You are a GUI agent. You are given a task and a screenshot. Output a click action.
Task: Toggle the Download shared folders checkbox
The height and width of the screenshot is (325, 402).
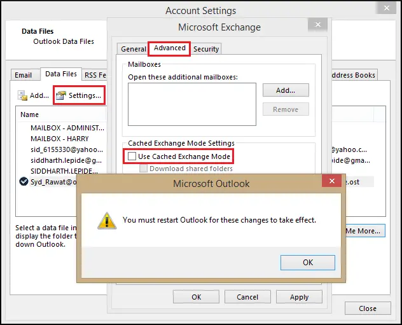(144, 169)
